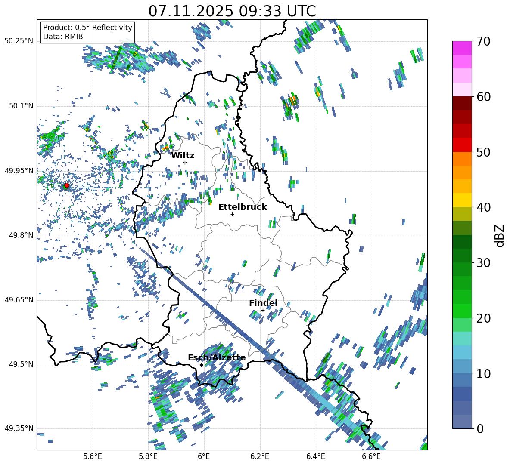This screenshot has width=510, height=465.
Task: Click the 5.6°E longitude label
Action: pos(92,456)
